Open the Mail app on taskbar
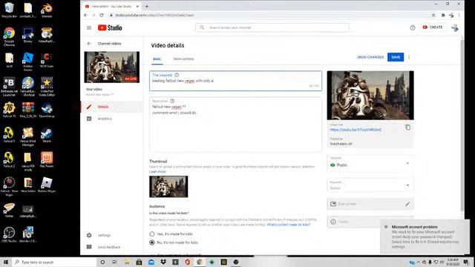Screen dimensions: 475x267 tap(151, 262)
